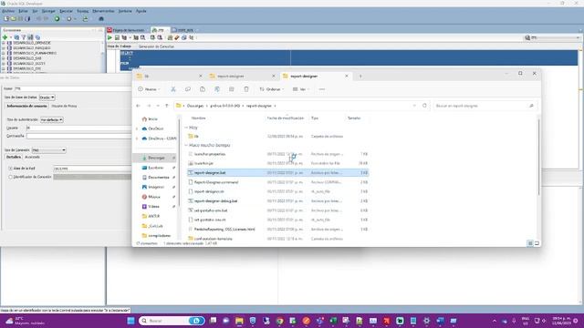
Task: Click the eraser clear icon in worksheet toolbar
Action: pos(177,37)
